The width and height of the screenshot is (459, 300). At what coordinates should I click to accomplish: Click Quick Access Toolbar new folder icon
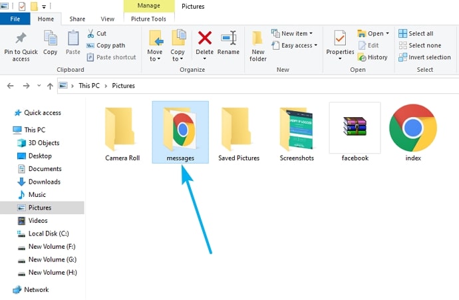coord(34,6)
